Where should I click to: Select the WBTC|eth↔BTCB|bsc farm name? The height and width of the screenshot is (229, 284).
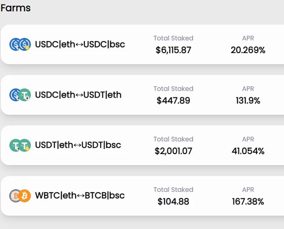pos(80,196)
